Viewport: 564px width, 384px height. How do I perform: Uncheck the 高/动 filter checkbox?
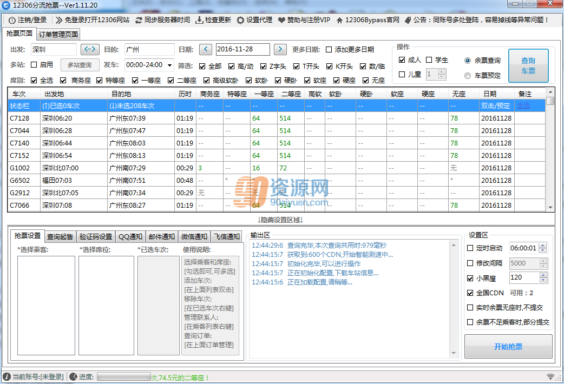[x=231, y=67]
